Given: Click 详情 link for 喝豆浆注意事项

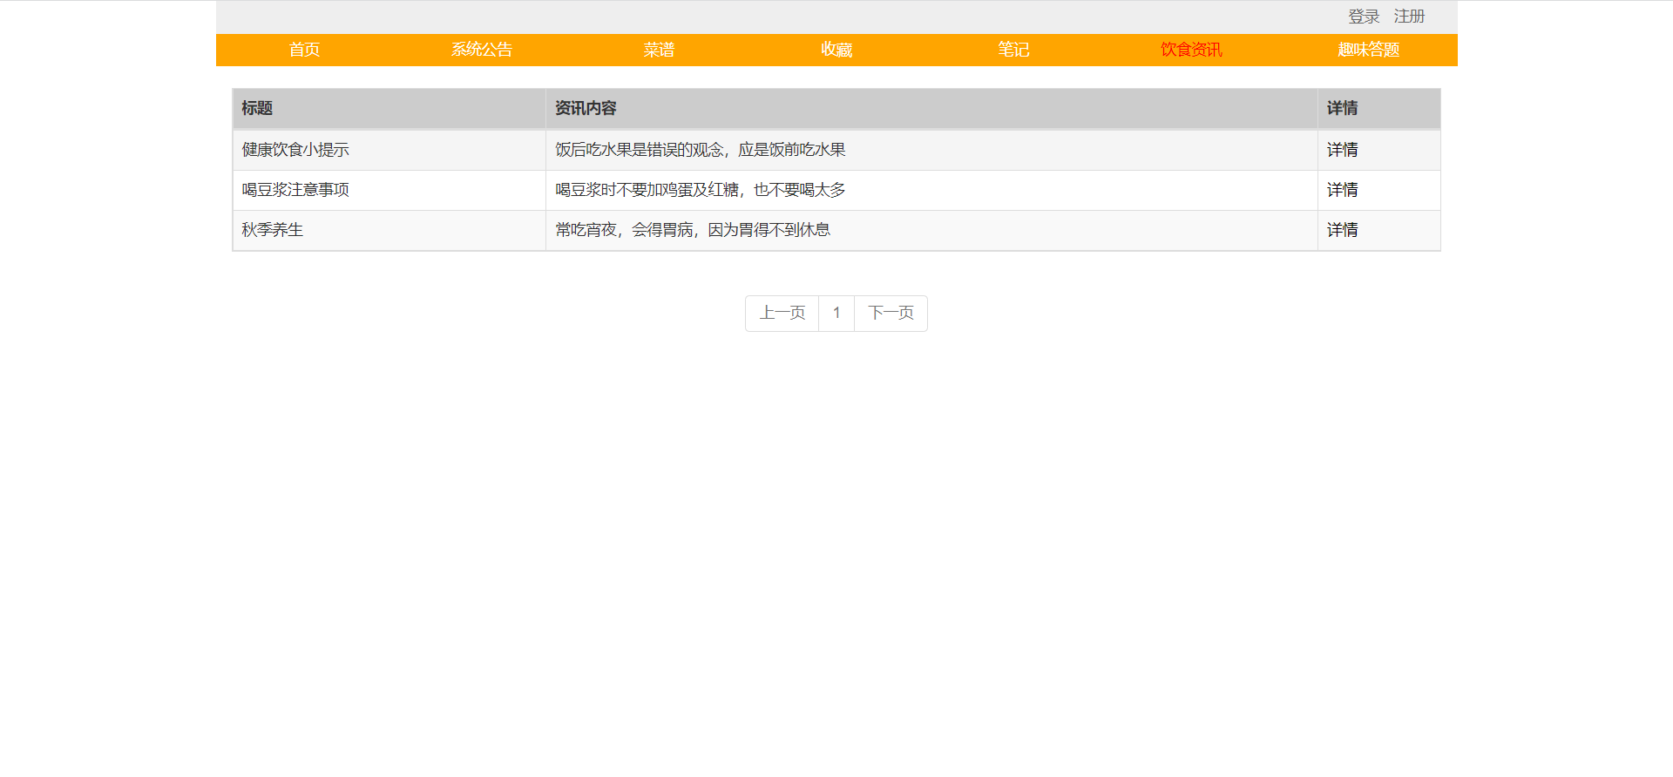Looking at the screenshot, I should coord(1342,190).
